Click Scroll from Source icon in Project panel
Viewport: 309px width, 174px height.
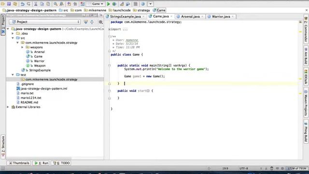point(86,22)
